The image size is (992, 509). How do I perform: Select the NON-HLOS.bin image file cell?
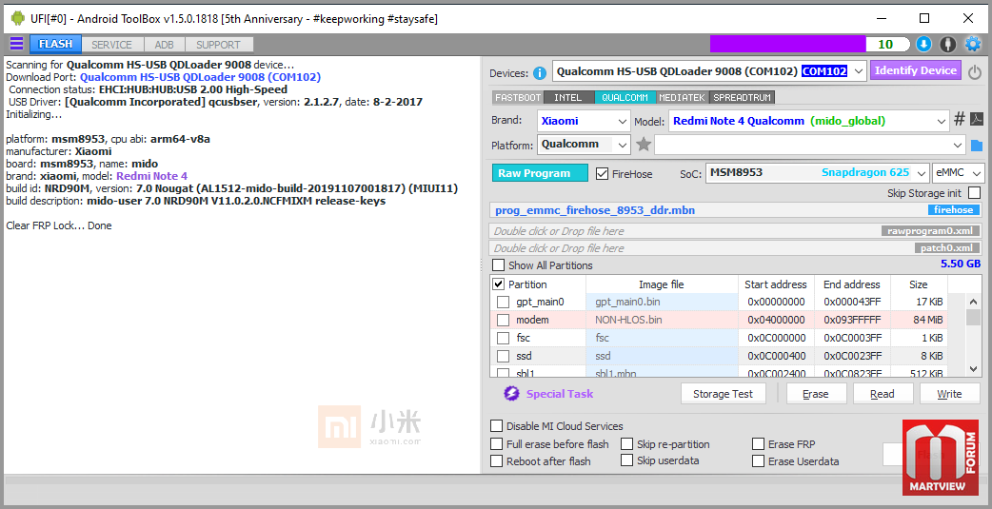662,320
